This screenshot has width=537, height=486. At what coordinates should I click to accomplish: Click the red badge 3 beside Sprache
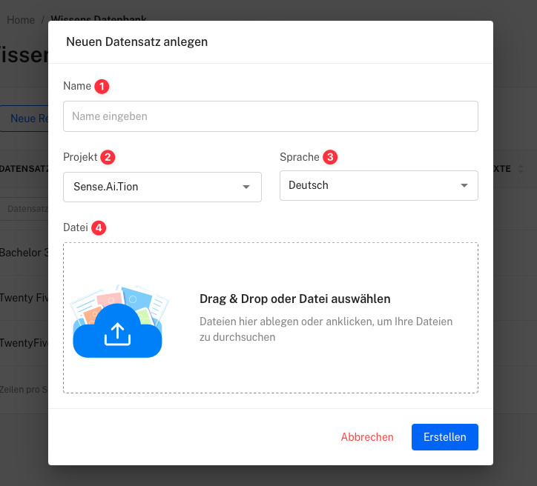[330, 157]
